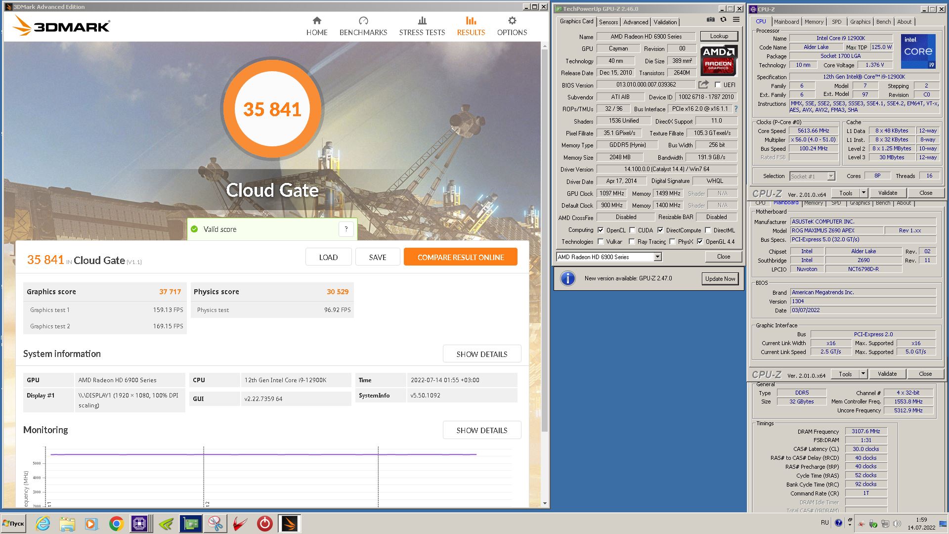Click red power button taskbar icon
The width and height of the screenshot is (949, 534).
click(264, 524)
